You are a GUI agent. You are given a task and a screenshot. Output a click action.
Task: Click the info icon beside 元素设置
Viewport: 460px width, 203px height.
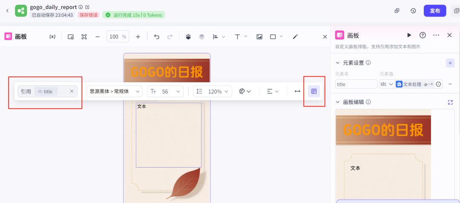[x=368, y=63]
